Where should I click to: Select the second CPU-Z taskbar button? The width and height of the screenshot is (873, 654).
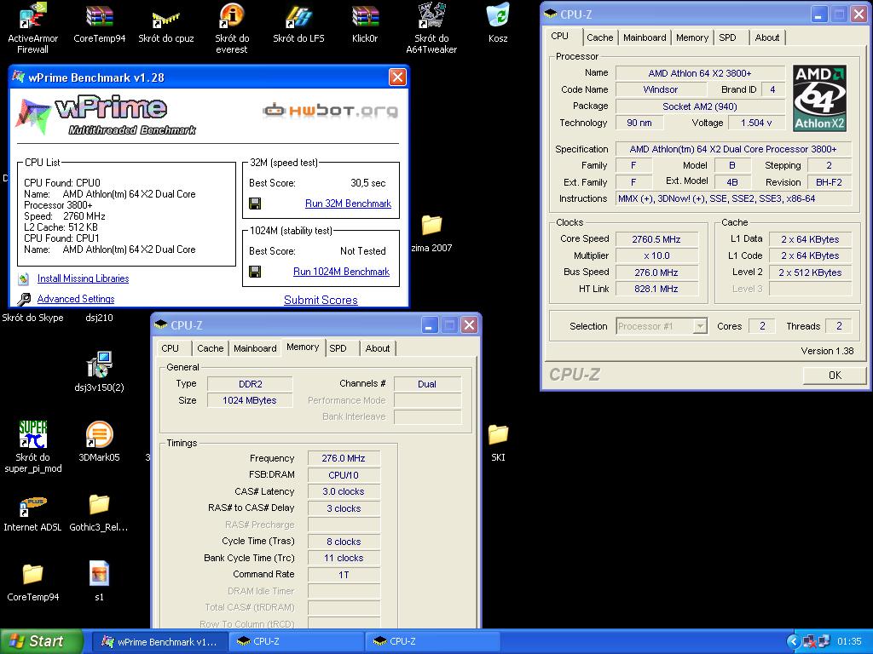[x=432, y=641]
